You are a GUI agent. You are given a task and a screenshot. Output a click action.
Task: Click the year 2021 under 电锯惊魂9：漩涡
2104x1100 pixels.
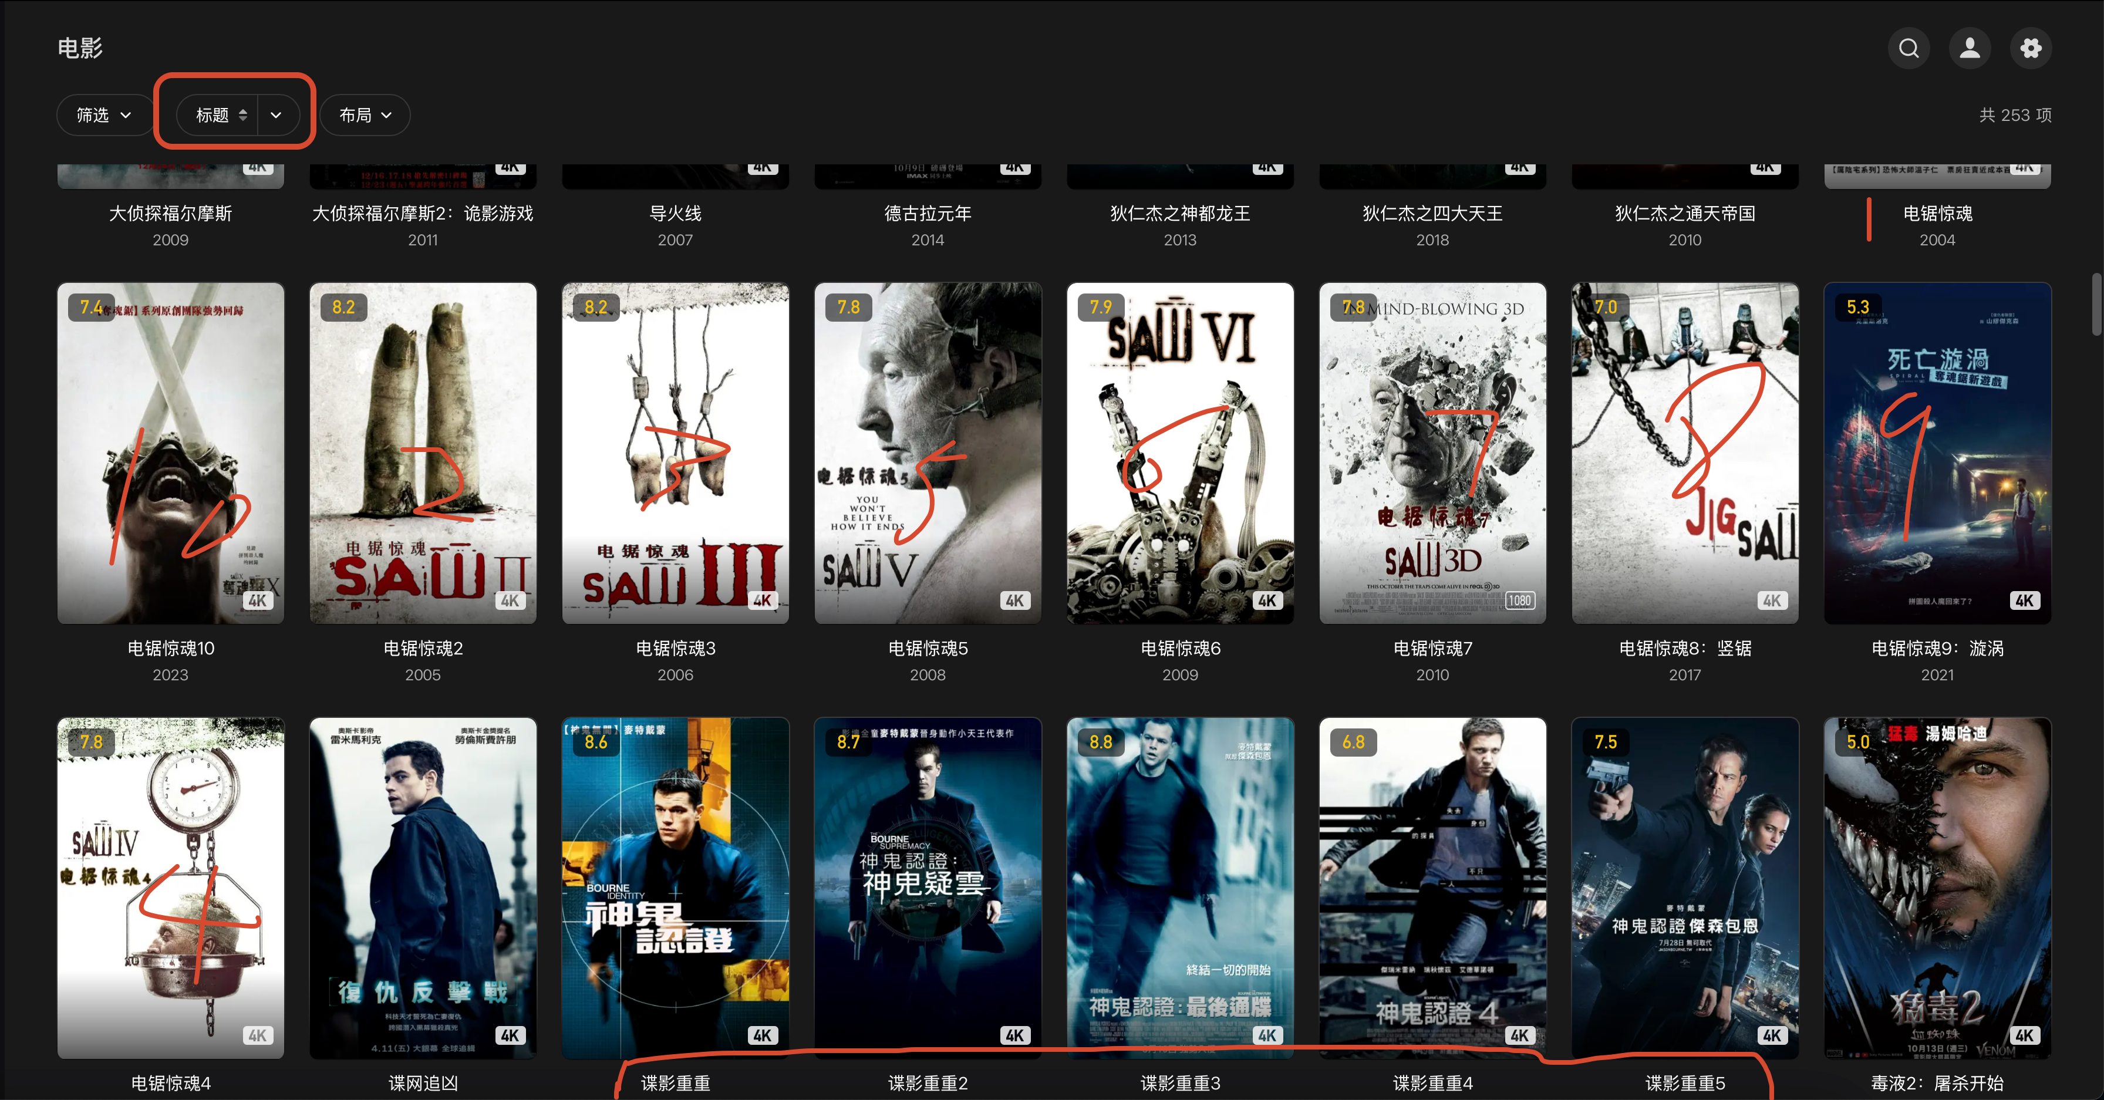coord(1937,676)
